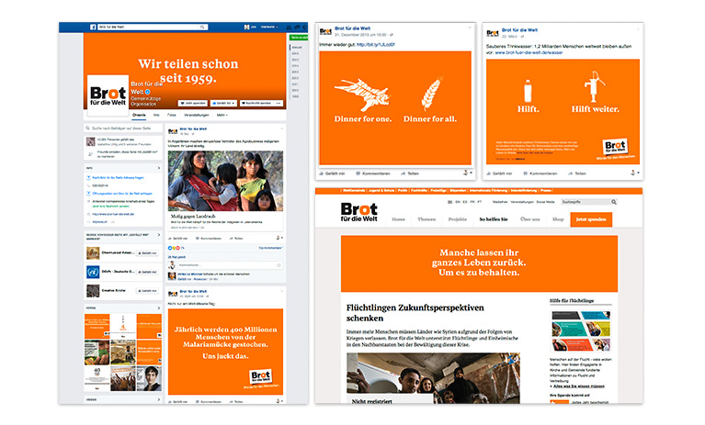705x425 pixels.
Task: Open the Flüchtlingen Zukunftsperspektiven schenken headline
Action: (415, 313)
